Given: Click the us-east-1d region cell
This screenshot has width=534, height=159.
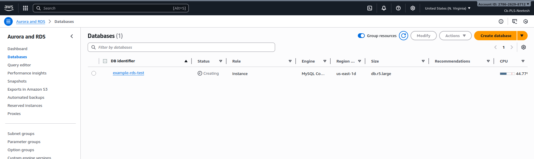Looking at the screenshot, I should click(346, 74).
